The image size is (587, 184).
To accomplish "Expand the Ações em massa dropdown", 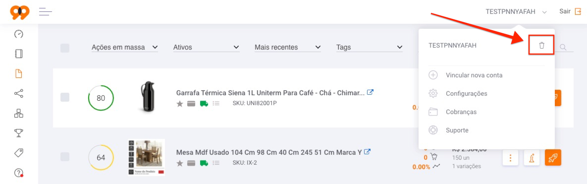I will (x=125, y=48).
